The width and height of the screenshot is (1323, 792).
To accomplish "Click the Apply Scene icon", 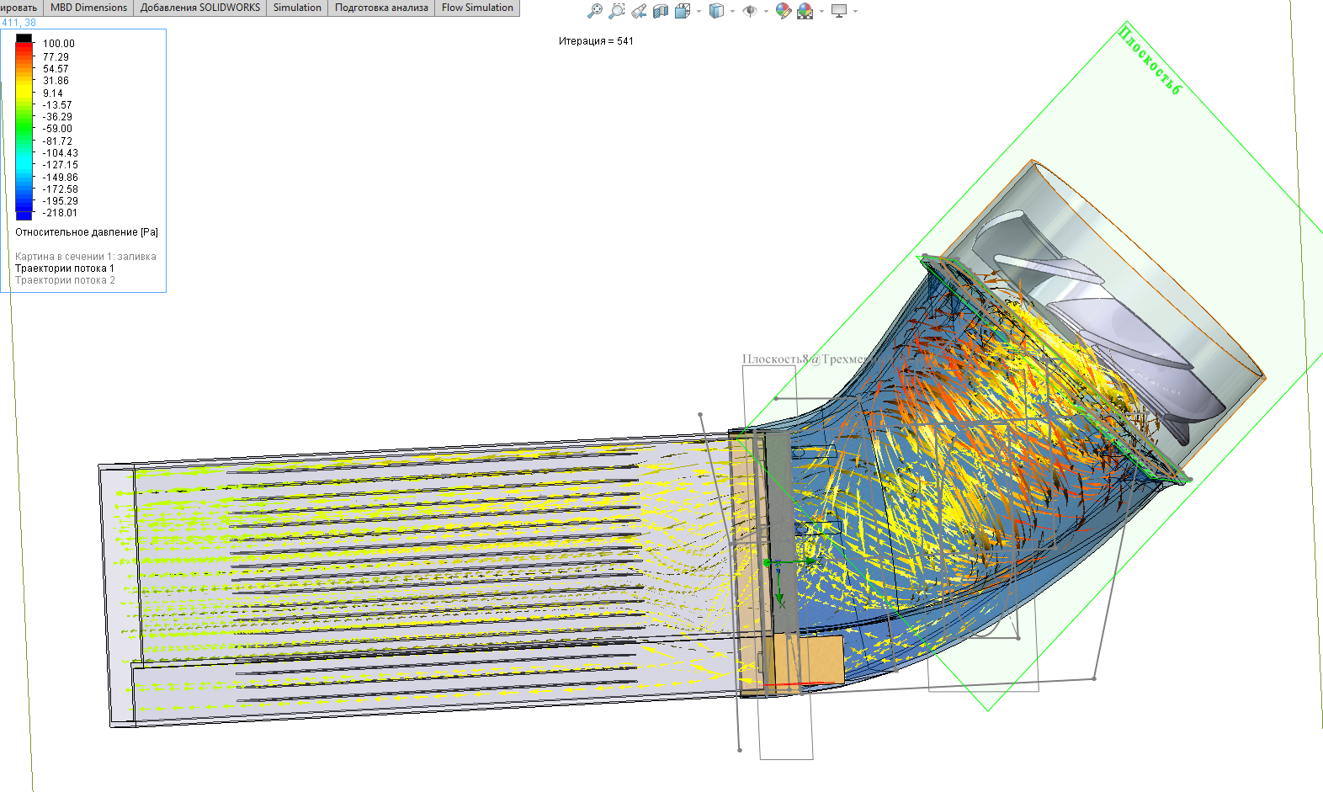I will [x=805, y=11].
